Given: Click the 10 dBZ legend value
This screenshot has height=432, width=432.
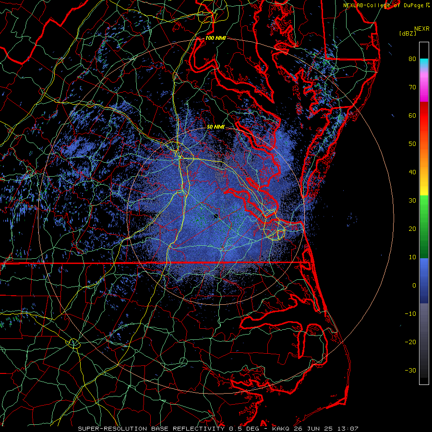Looking at the screenshot, I should (x=412, y=257).
